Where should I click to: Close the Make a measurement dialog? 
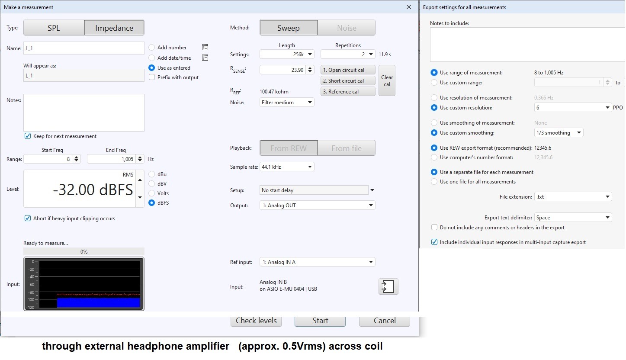coord(409,7)
